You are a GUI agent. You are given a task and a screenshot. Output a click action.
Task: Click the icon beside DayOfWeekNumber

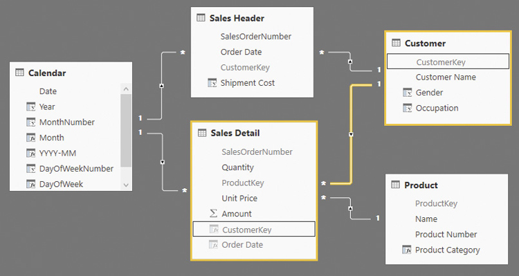30,169
